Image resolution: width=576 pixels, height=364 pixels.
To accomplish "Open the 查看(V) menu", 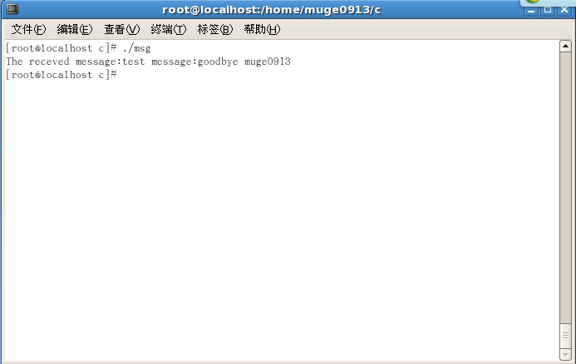I will point(121,29).
